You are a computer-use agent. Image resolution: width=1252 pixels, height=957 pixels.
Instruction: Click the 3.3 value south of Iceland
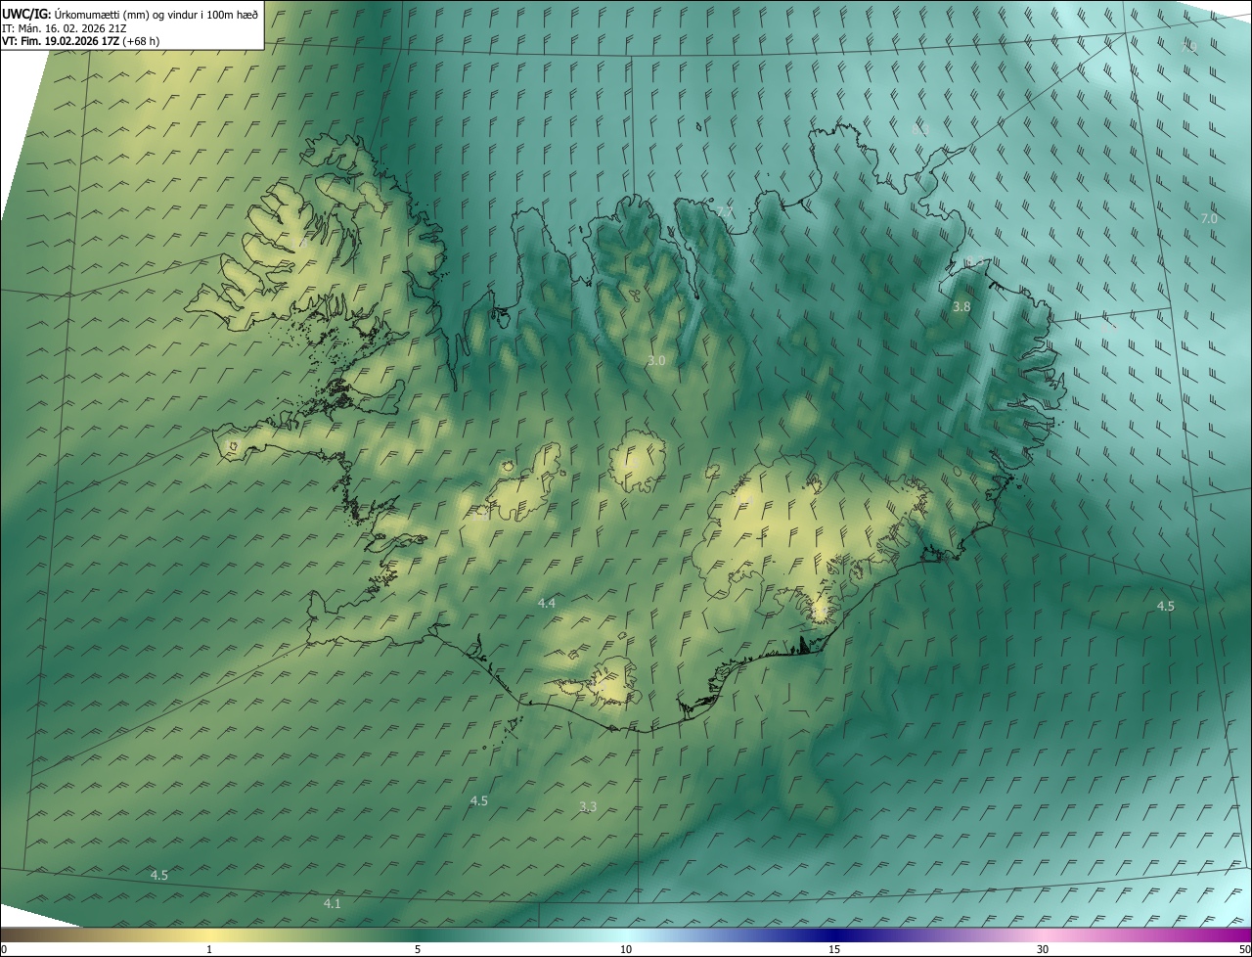(x=588, y=807)
